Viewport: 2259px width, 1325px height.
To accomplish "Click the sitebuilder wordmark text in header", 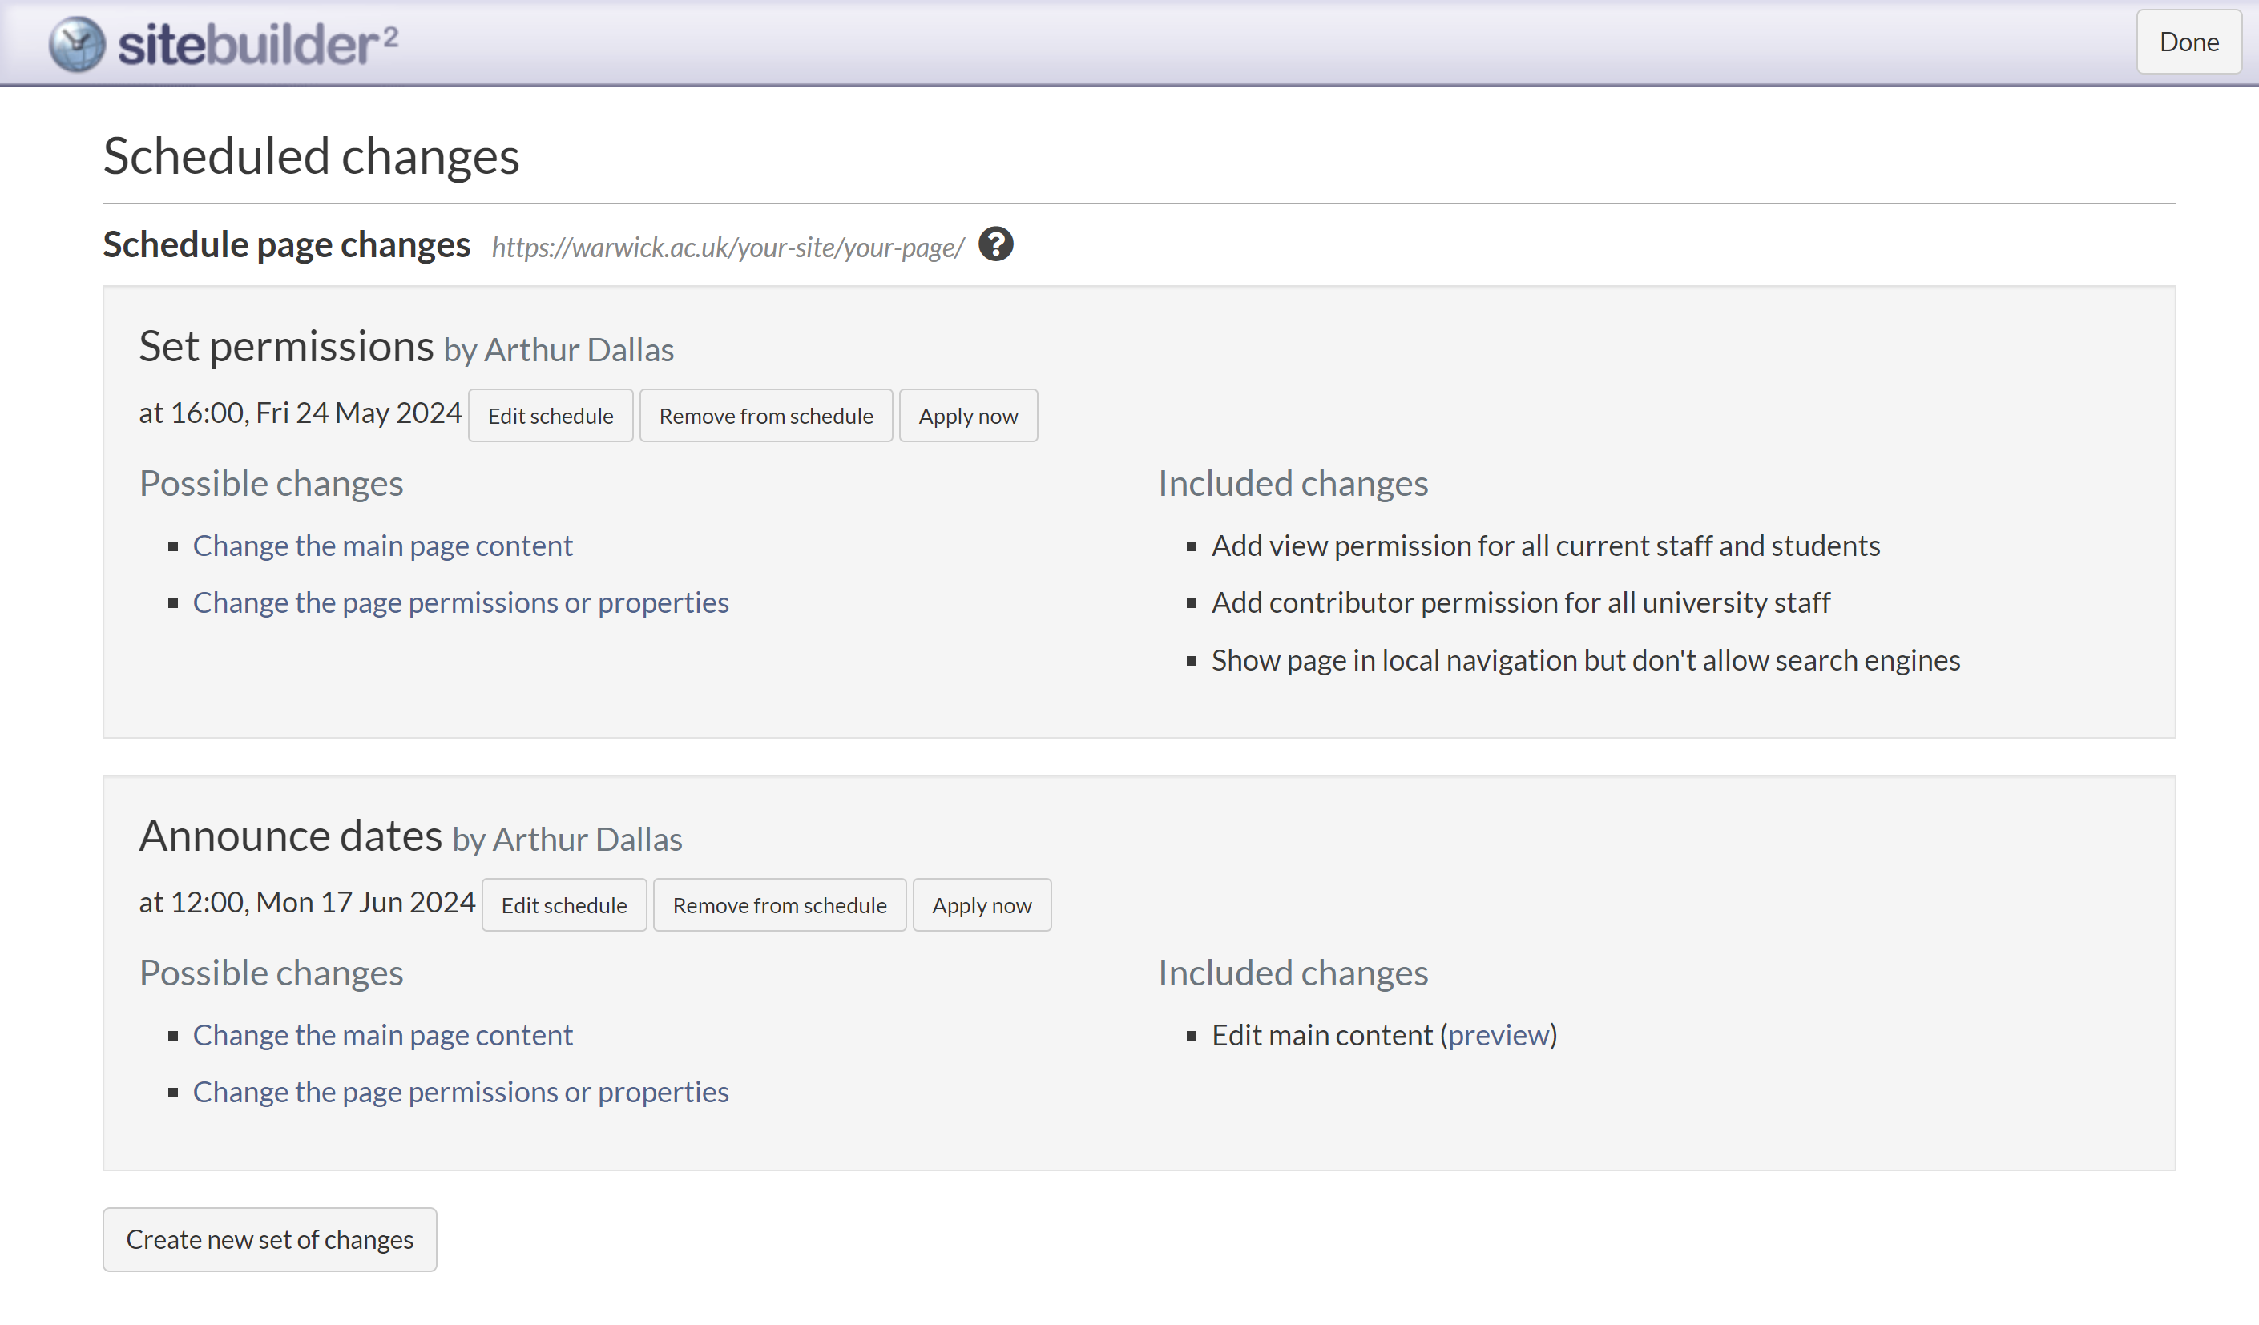I will click(256, 45).
